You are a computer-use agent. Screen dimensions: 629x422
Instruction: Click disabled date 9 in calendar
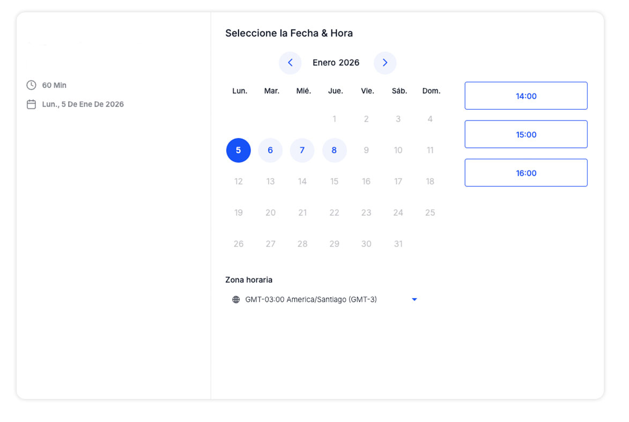click(366, 150)
